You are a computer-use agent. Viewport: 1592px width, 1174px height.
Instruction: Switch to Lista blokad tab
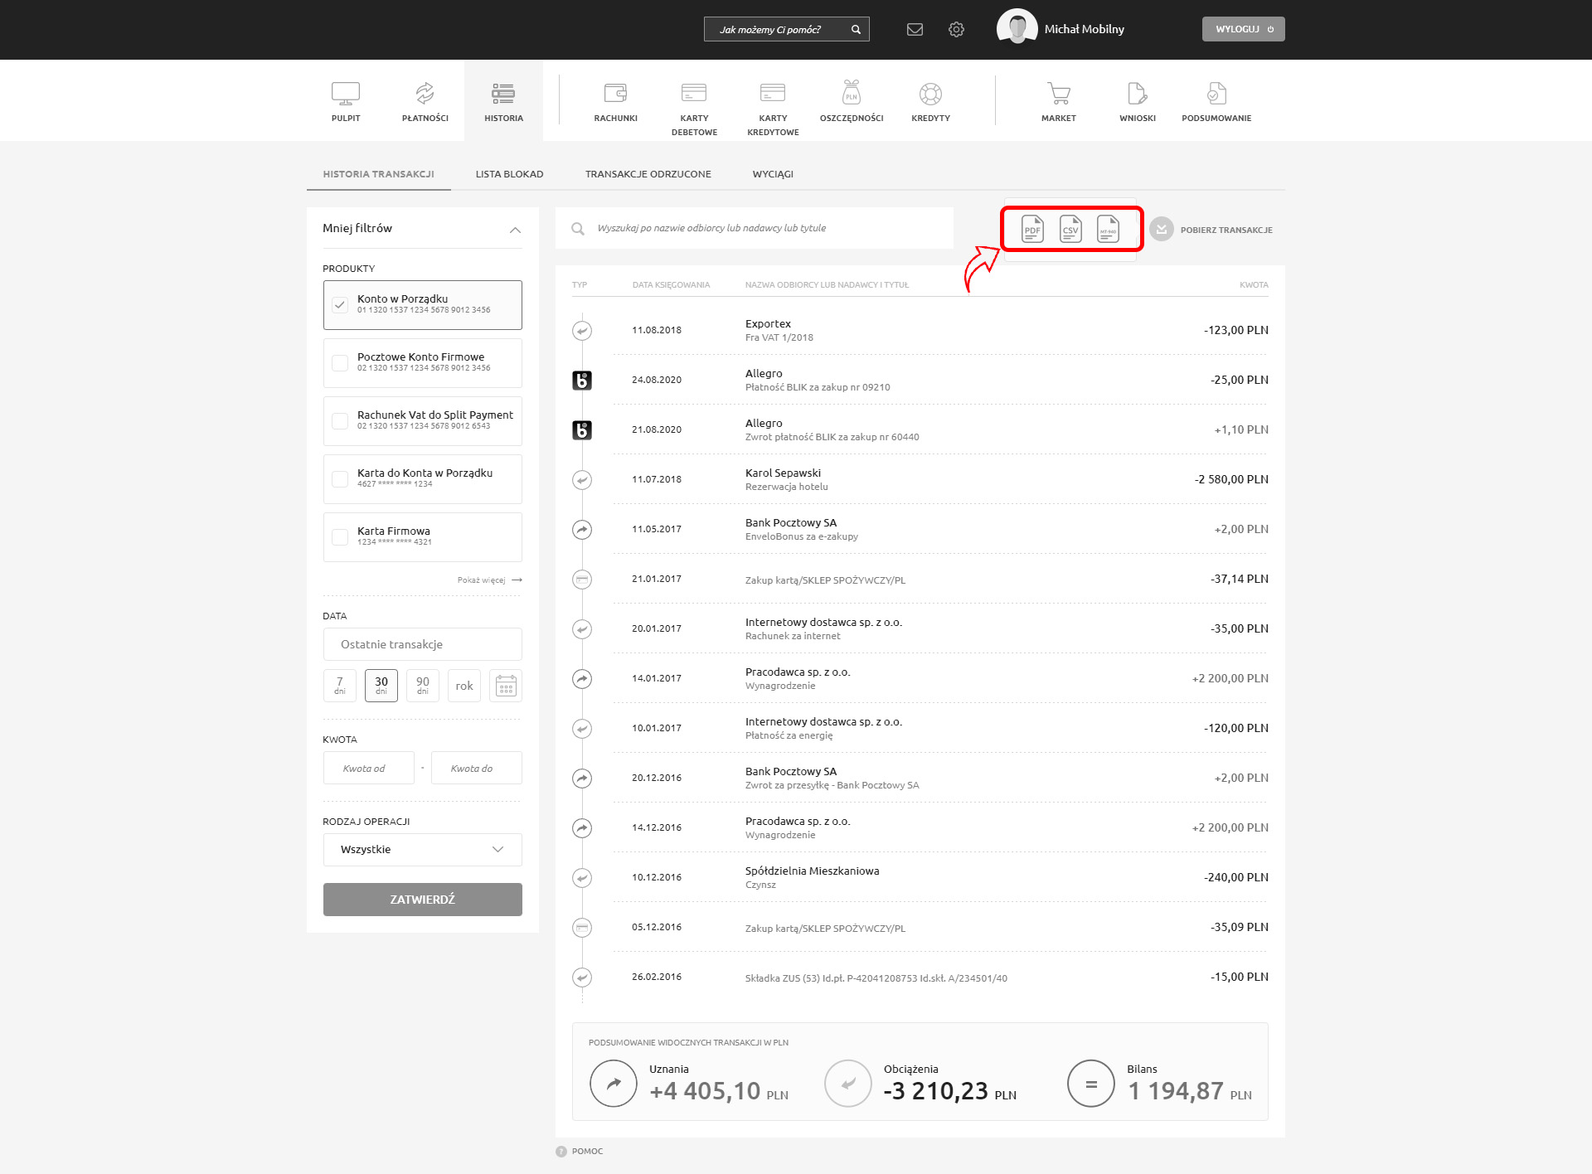[x=509, y=174]
